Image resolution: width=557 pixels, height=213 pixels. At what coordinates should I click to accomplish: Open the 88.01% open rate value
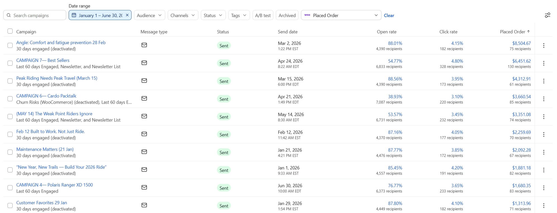[395, 43]
